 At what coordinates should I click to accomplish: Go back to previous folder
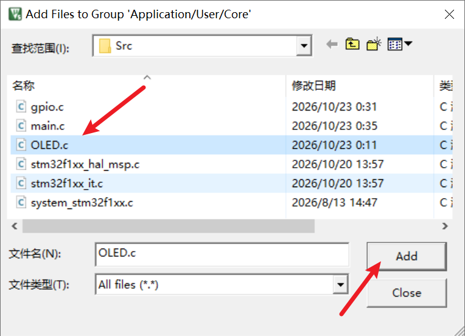click(x=332, y=45)
